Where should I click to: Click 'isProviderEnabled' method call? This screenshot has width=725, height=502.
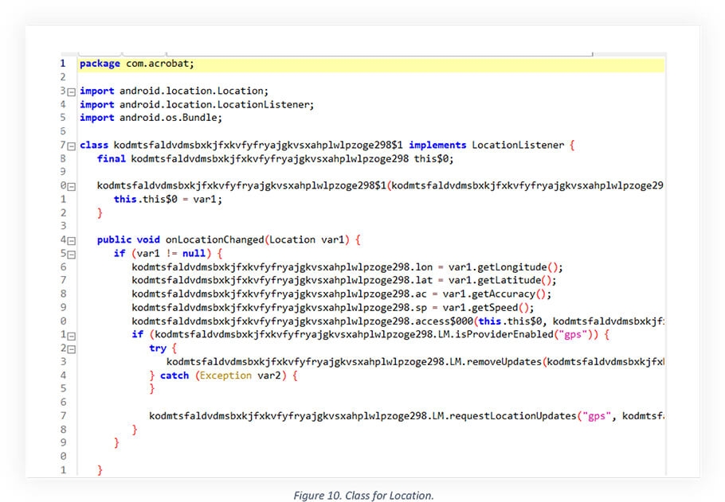[x=504, y=334]
